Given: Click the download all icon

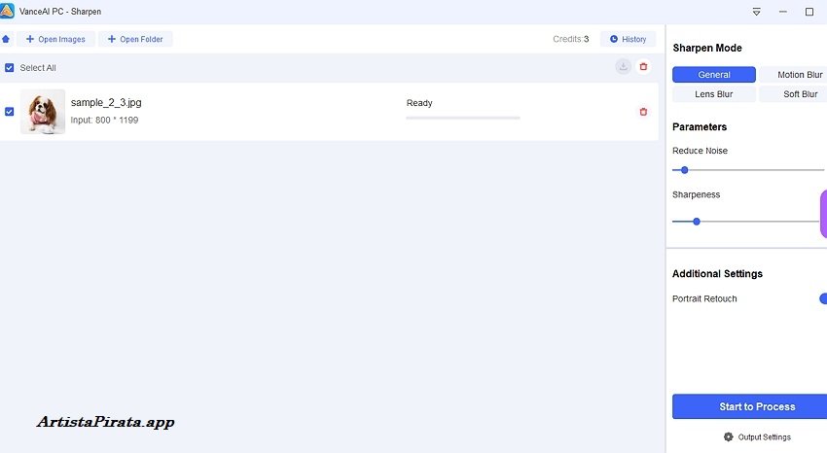Looking at the screenshot, I should pos(623,66).
